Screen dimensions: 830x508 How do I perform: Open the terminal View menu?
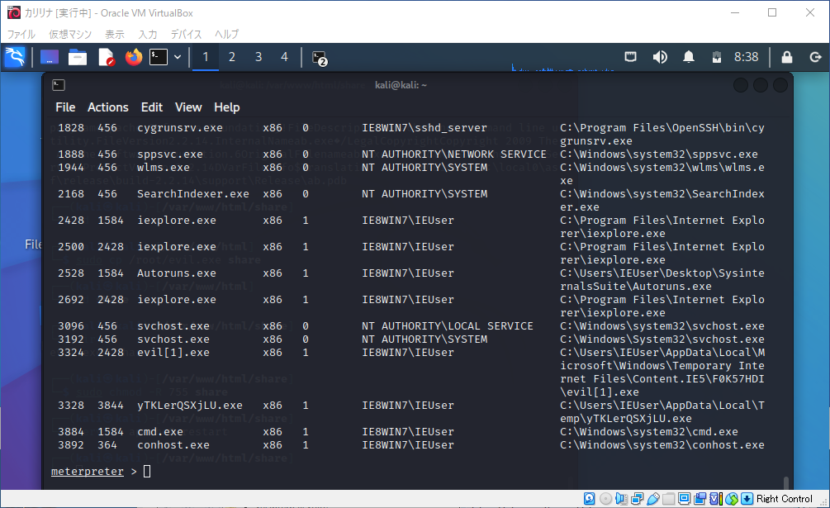(x=188, y=107)
